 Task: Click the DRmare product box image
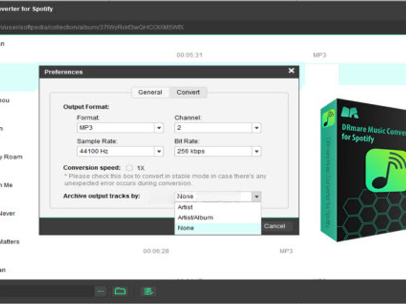(363, 170)
